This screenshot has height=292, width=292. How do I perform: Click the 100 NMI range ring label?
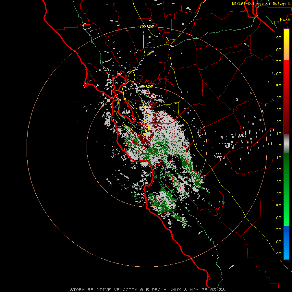coord(147,27)
